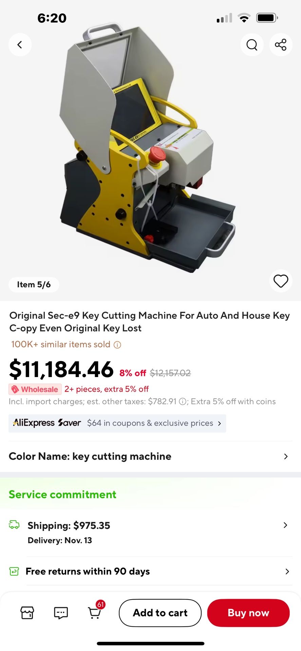The image size is (301, 651).
Task: Click Add to cart button
Action: click(x=160, y=613)
